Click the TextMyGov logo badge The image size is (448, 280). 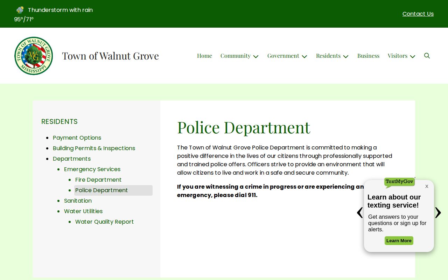click(x=399, y=182)
